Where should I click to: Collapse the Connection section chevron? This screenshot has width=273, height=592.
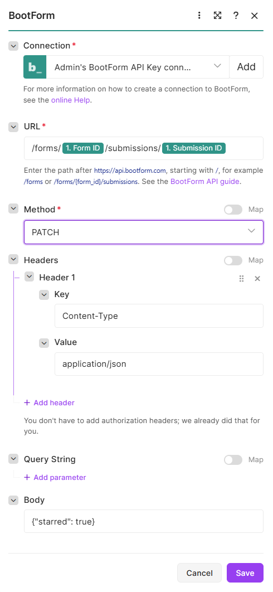pyautogui.click(x=13, y=46)
